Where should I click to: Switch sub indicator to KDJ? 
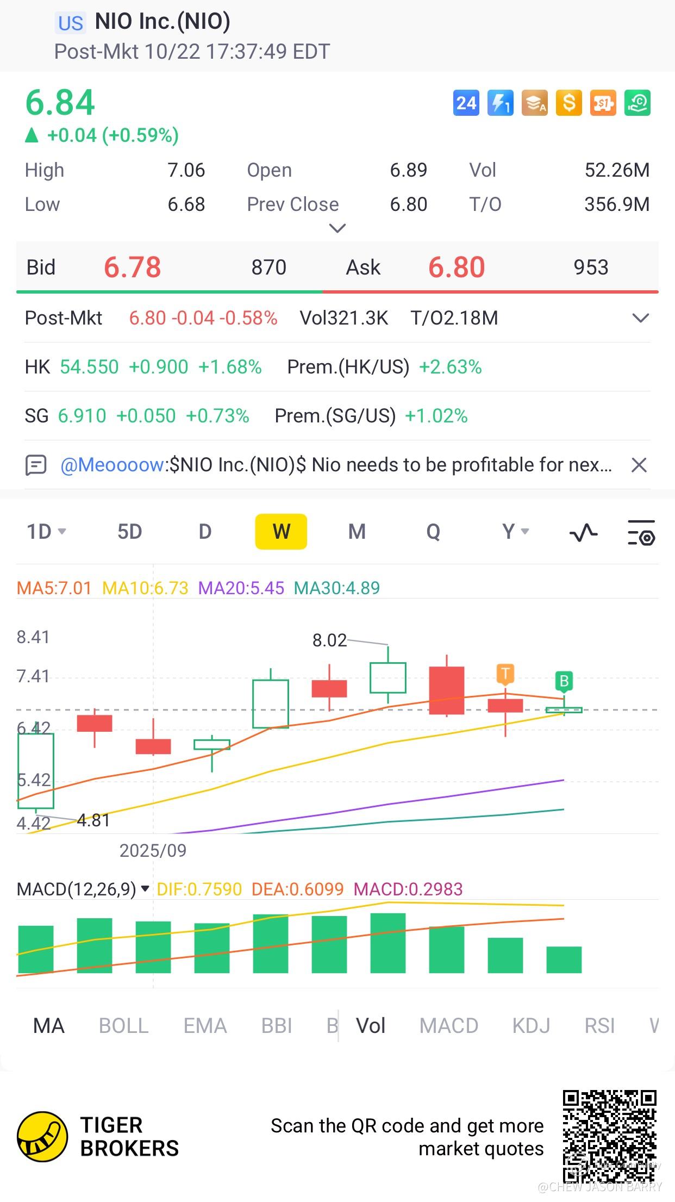click(531, 1026)
